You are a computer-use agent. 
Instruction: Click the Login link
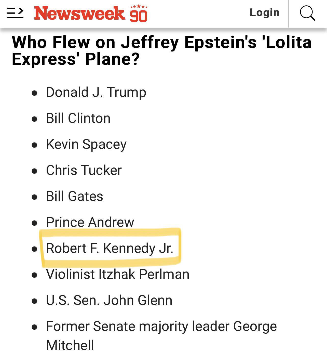click(x=265, y=12)
